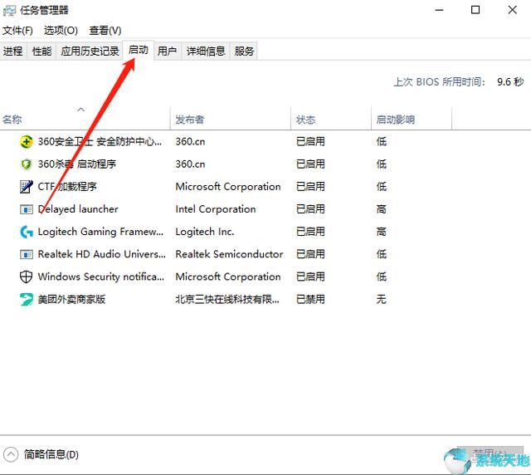Toggle sort via the arrow above 名称

(x=81, y=110)
